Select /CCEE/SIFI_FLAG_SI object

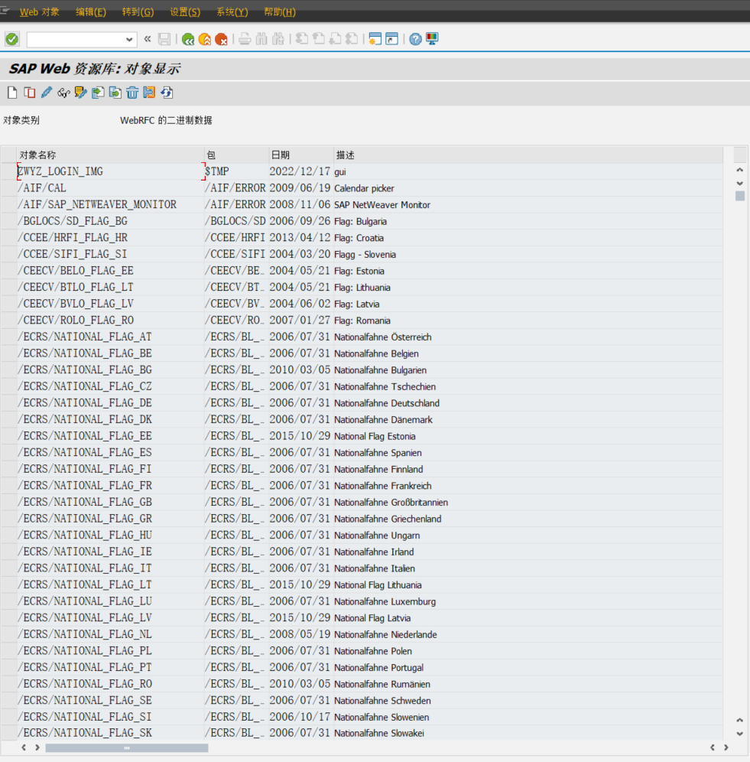pos(73,254)
